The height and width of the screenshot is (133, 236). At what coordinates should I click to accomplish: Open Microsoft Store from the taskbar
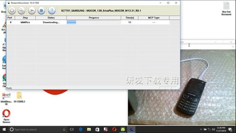tap(97, 129)
